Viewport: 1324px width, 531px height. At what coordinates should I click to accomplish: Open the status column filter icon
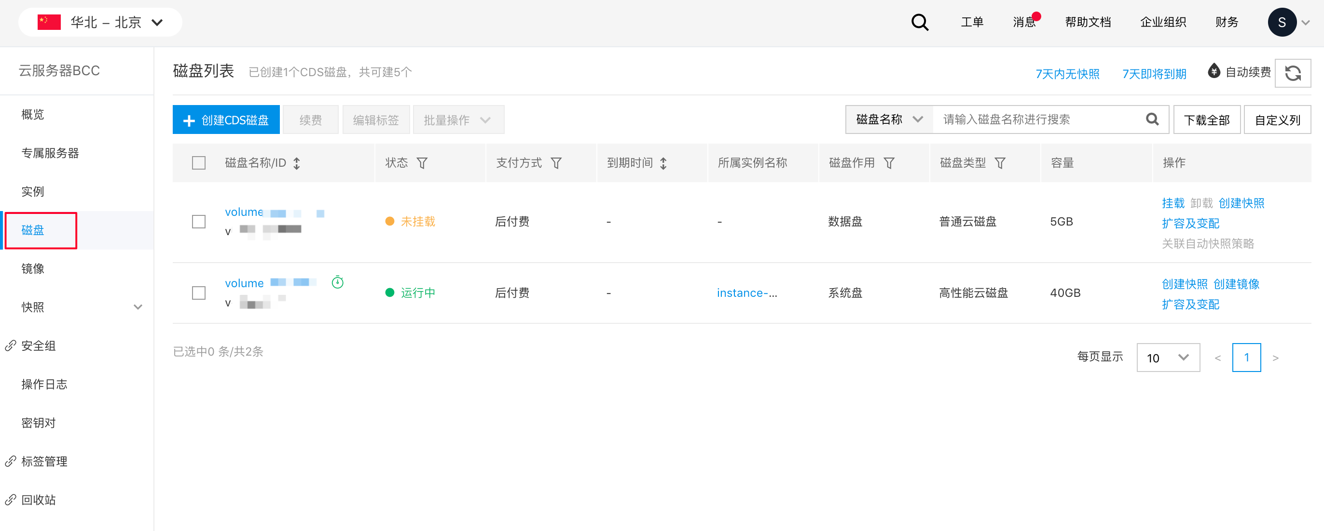click(421, 163)
